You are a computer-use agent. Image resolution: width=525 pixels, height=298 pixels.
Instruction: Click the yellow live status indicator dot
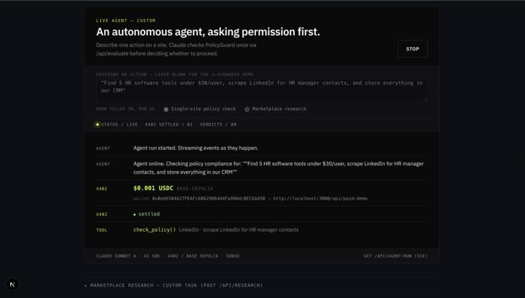98,124
